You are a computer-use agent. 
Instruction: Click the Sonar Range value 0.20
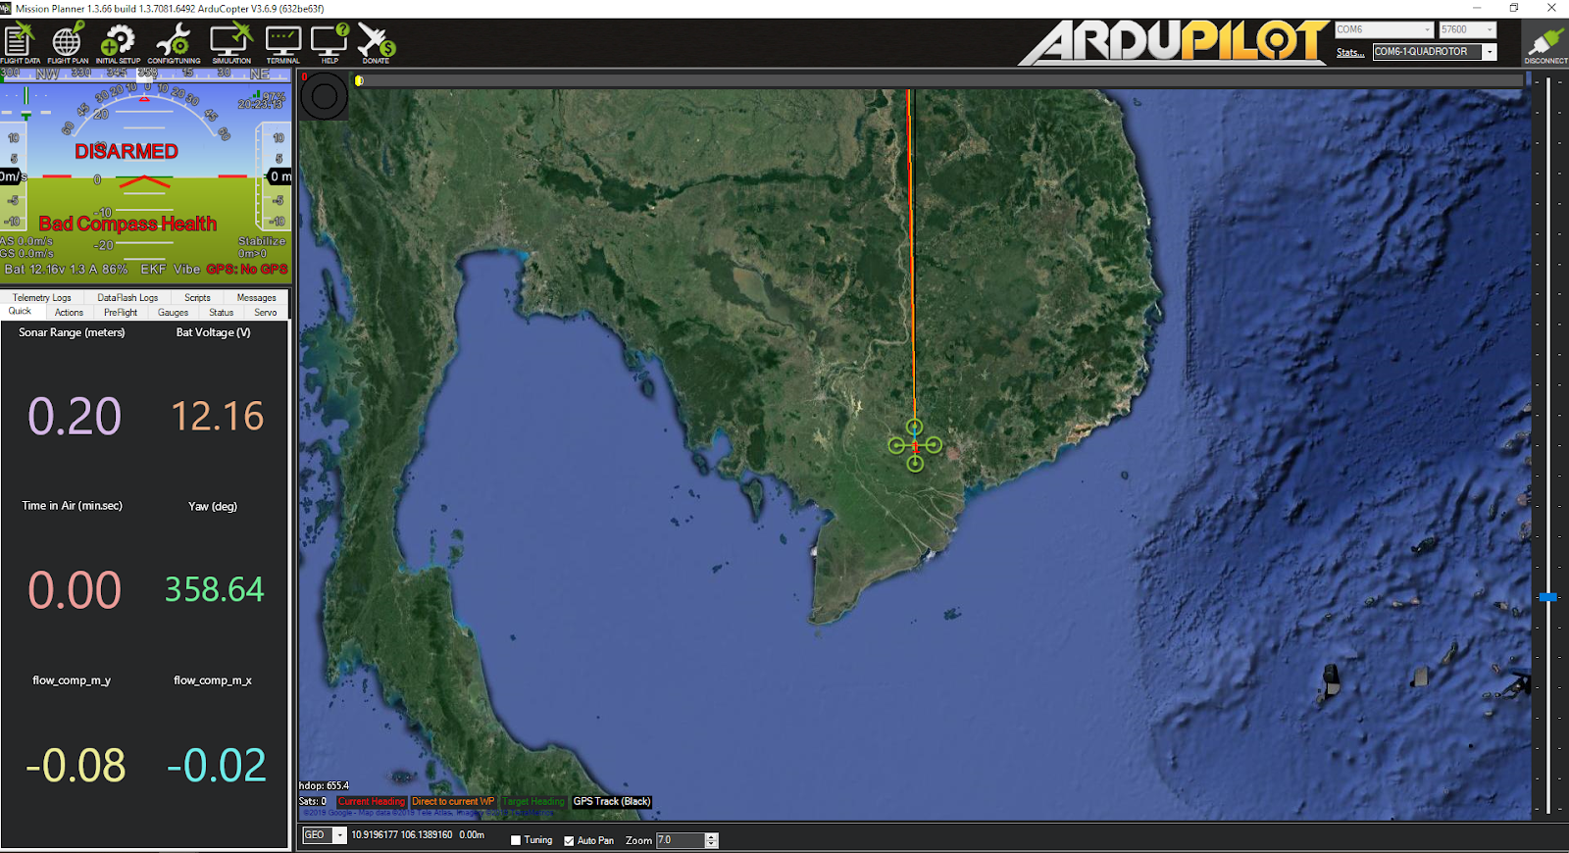[x=75, y=417]
